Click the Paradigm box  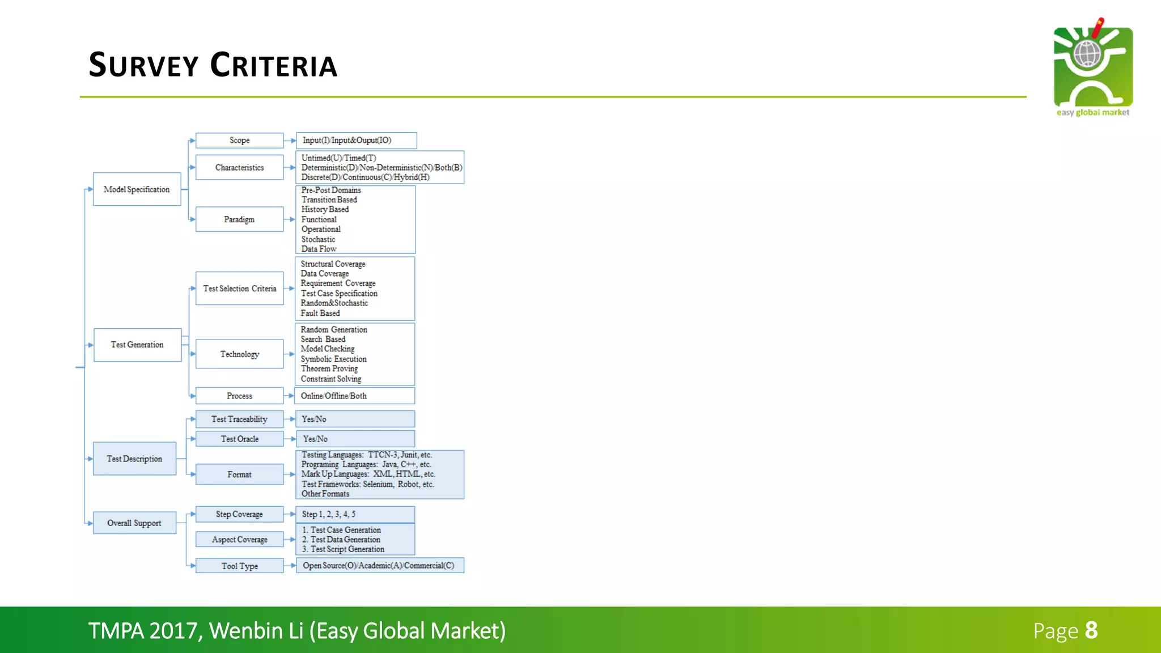(239, 219)
